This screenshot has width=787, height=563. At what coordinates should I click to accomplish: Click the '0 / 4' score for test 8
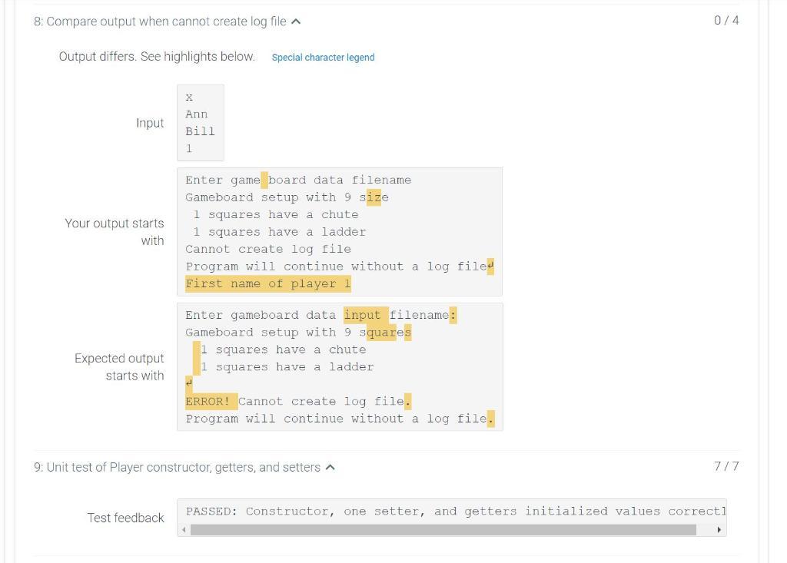pos(726,21)
